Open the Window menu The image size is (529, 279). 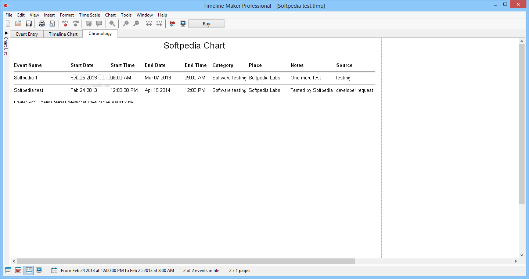[x=145, y=15]
